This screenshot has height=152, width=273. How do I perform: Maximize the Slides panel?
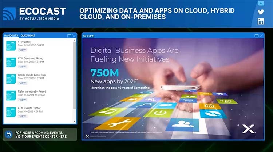256,36
